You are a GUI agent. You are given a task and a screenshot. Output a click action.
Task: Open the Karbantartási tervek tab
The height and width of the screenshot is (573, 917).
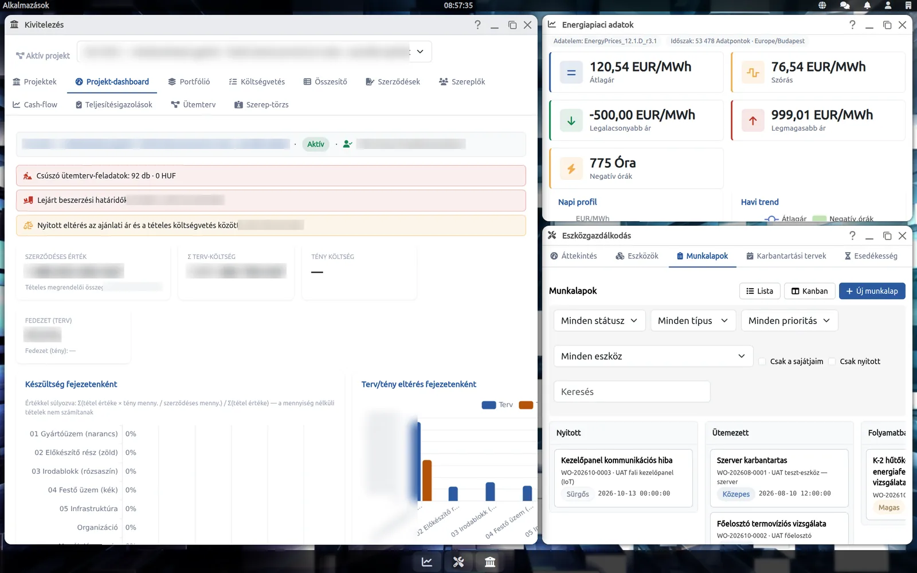(x=786, y=256)
